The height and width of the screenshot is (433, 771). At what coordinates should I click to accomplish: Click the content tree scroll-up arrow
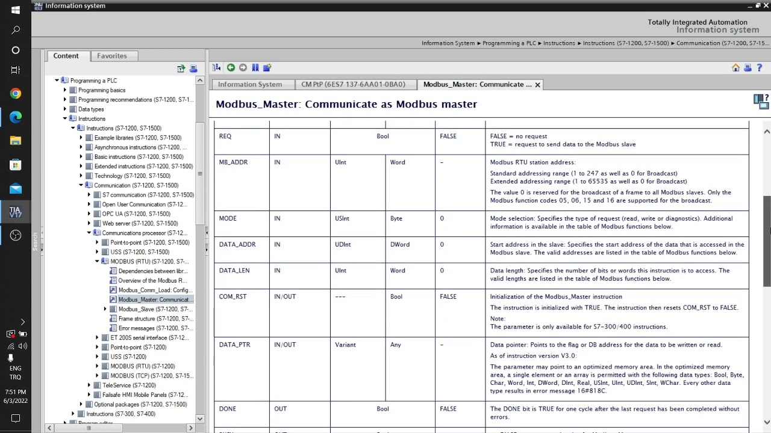point(200,81)
